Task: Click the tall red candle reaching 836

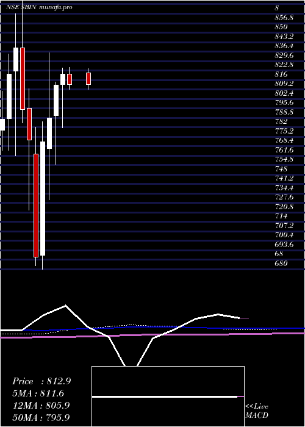Action: (x=23, y=79)
